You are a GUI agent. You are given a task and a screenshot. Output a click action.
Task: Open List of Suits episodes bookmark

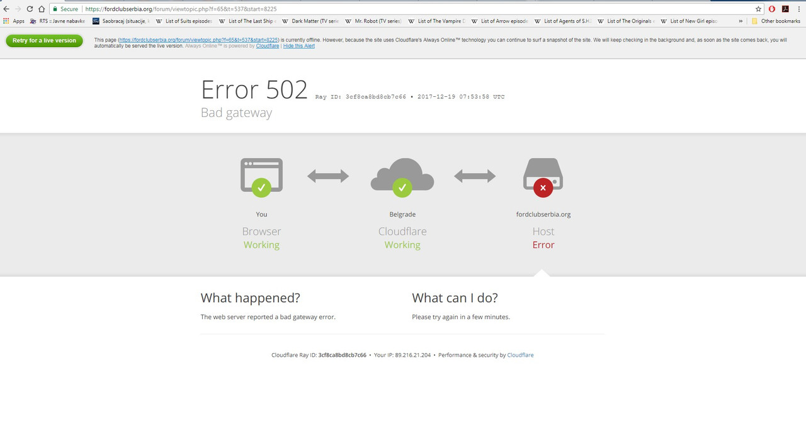coord(184,21)
